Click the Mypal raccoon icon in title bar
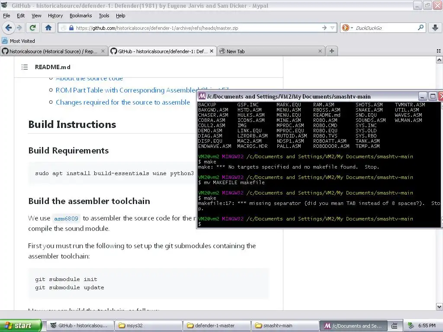This screenshot has width=443, height=332. [4, 5]
